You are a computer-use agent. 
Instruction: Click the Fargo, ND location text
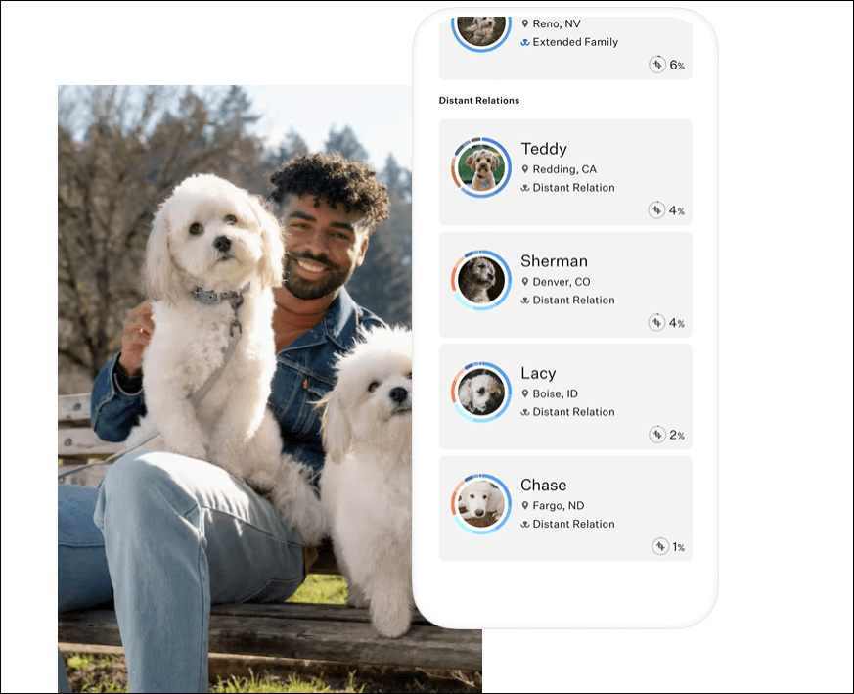click(x=559, y=506)
